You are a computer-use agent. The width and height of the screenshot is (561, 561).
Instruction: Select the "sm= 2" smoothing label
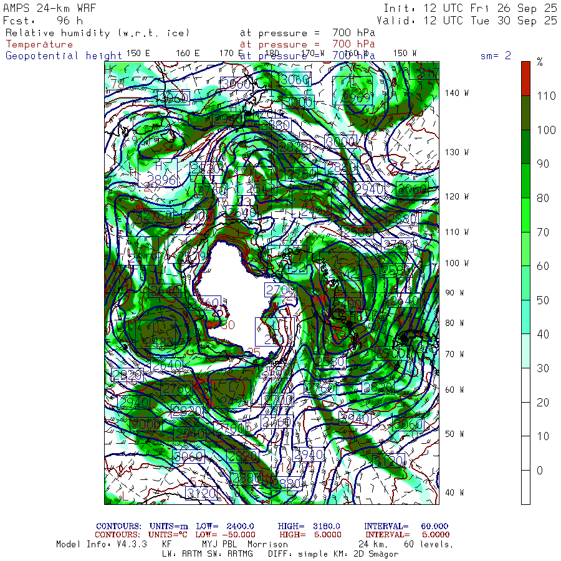tap(496, 55)
